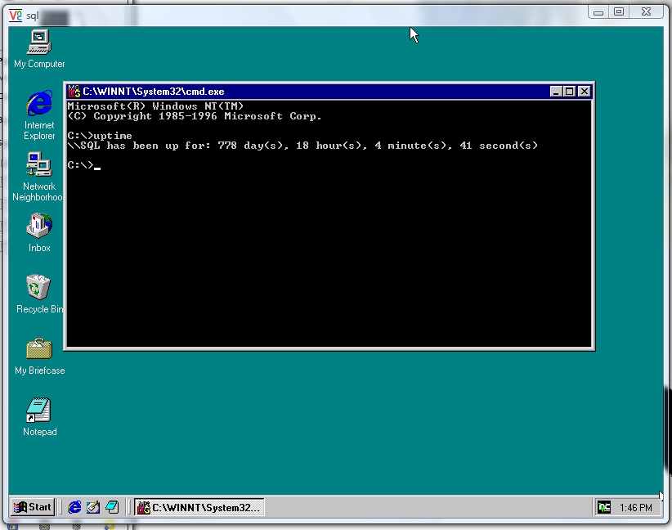
Task: Click the taskbar clock showing 1:46 PM
Action: coord(637,508)
